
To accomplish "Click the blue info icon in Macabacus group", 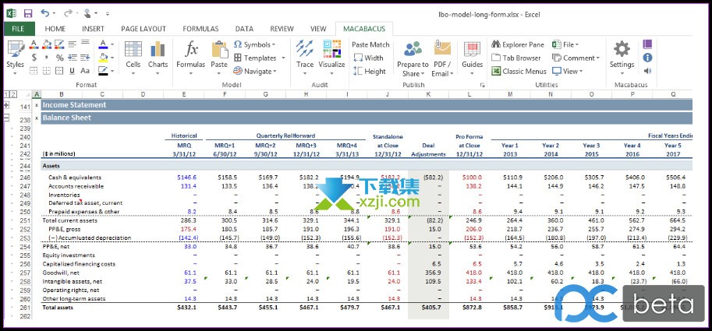I will pos(647,58).
